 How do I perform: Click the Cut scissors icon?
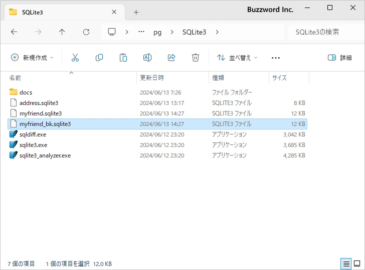[x=75, y=57]
